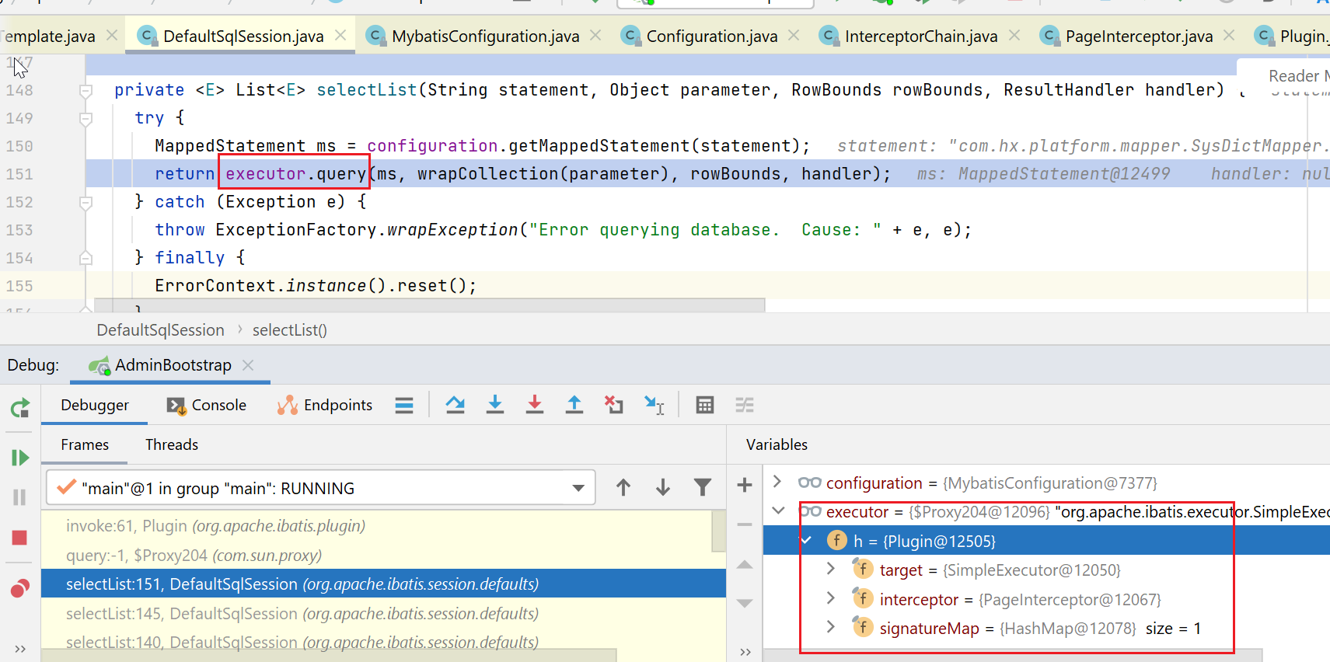Click the Step Over debug icon
Image resolution: width=1330 pixels, height=662 pixels.
[456, 405]
